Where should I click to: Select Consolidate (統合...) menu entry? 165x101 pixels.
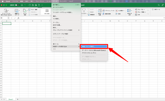[66, 28]
